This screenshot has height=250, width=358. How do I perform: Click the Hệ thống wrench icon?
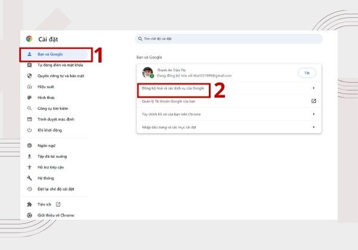tap(29, 178)
